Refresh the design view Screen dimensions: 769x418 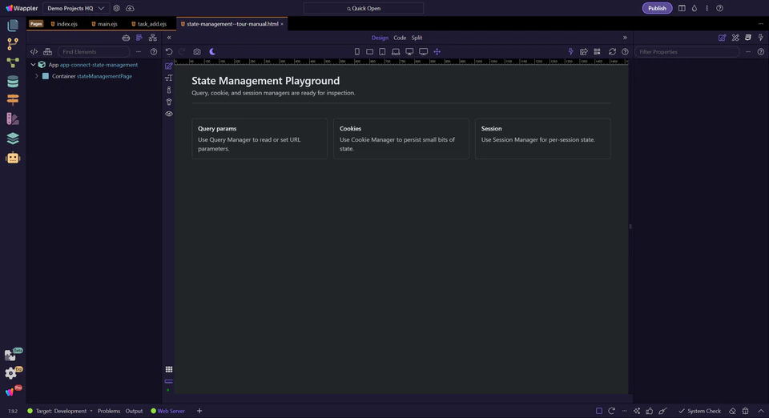[x=612, y=51]
